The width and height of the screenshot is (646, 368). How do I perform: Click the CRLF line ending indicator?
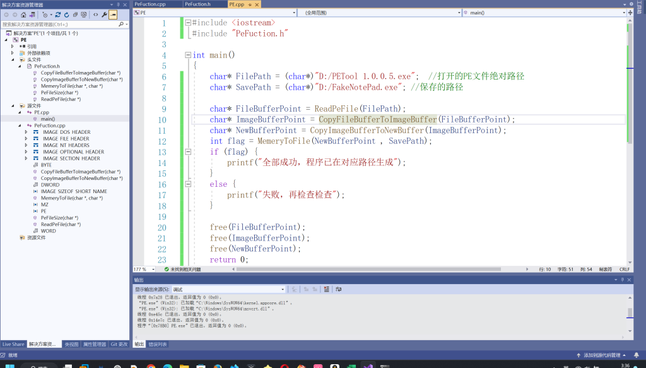624,270
